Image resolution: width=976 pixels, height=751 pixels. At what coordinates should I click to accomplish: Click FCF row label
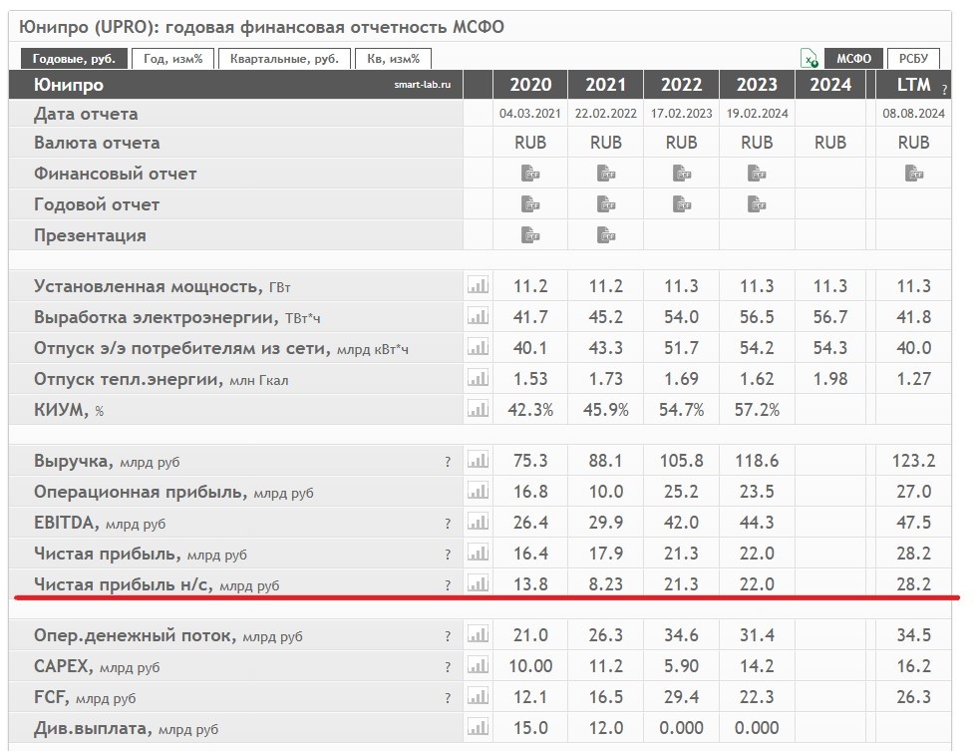(51, 697)
